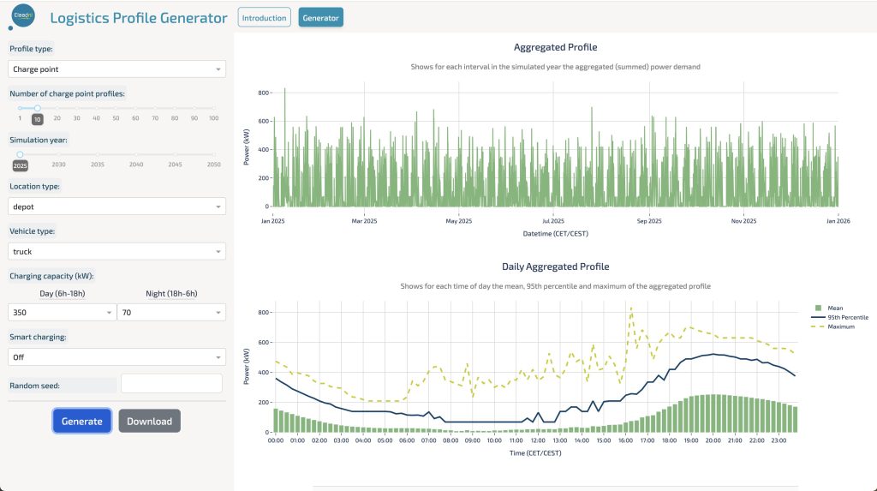Expand the Location type dropdown
Image resolution: width=877 pixels, height=491 pixels.
[x=117, y=207]
